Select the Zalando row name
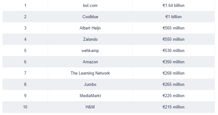This screenshot has width=218, height=115. [90, 39]
